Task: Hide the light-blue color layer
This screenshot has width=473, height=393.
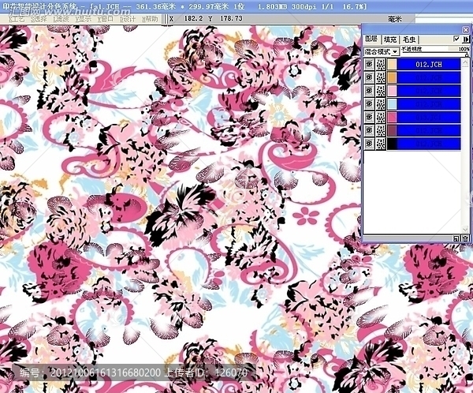Action: pos(369,104)
